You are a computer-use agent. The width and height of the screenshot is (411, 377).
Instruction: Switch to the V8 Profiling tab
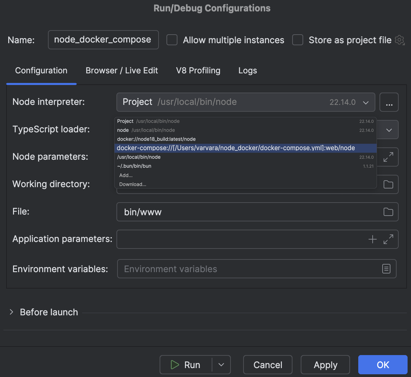point(198,70)
